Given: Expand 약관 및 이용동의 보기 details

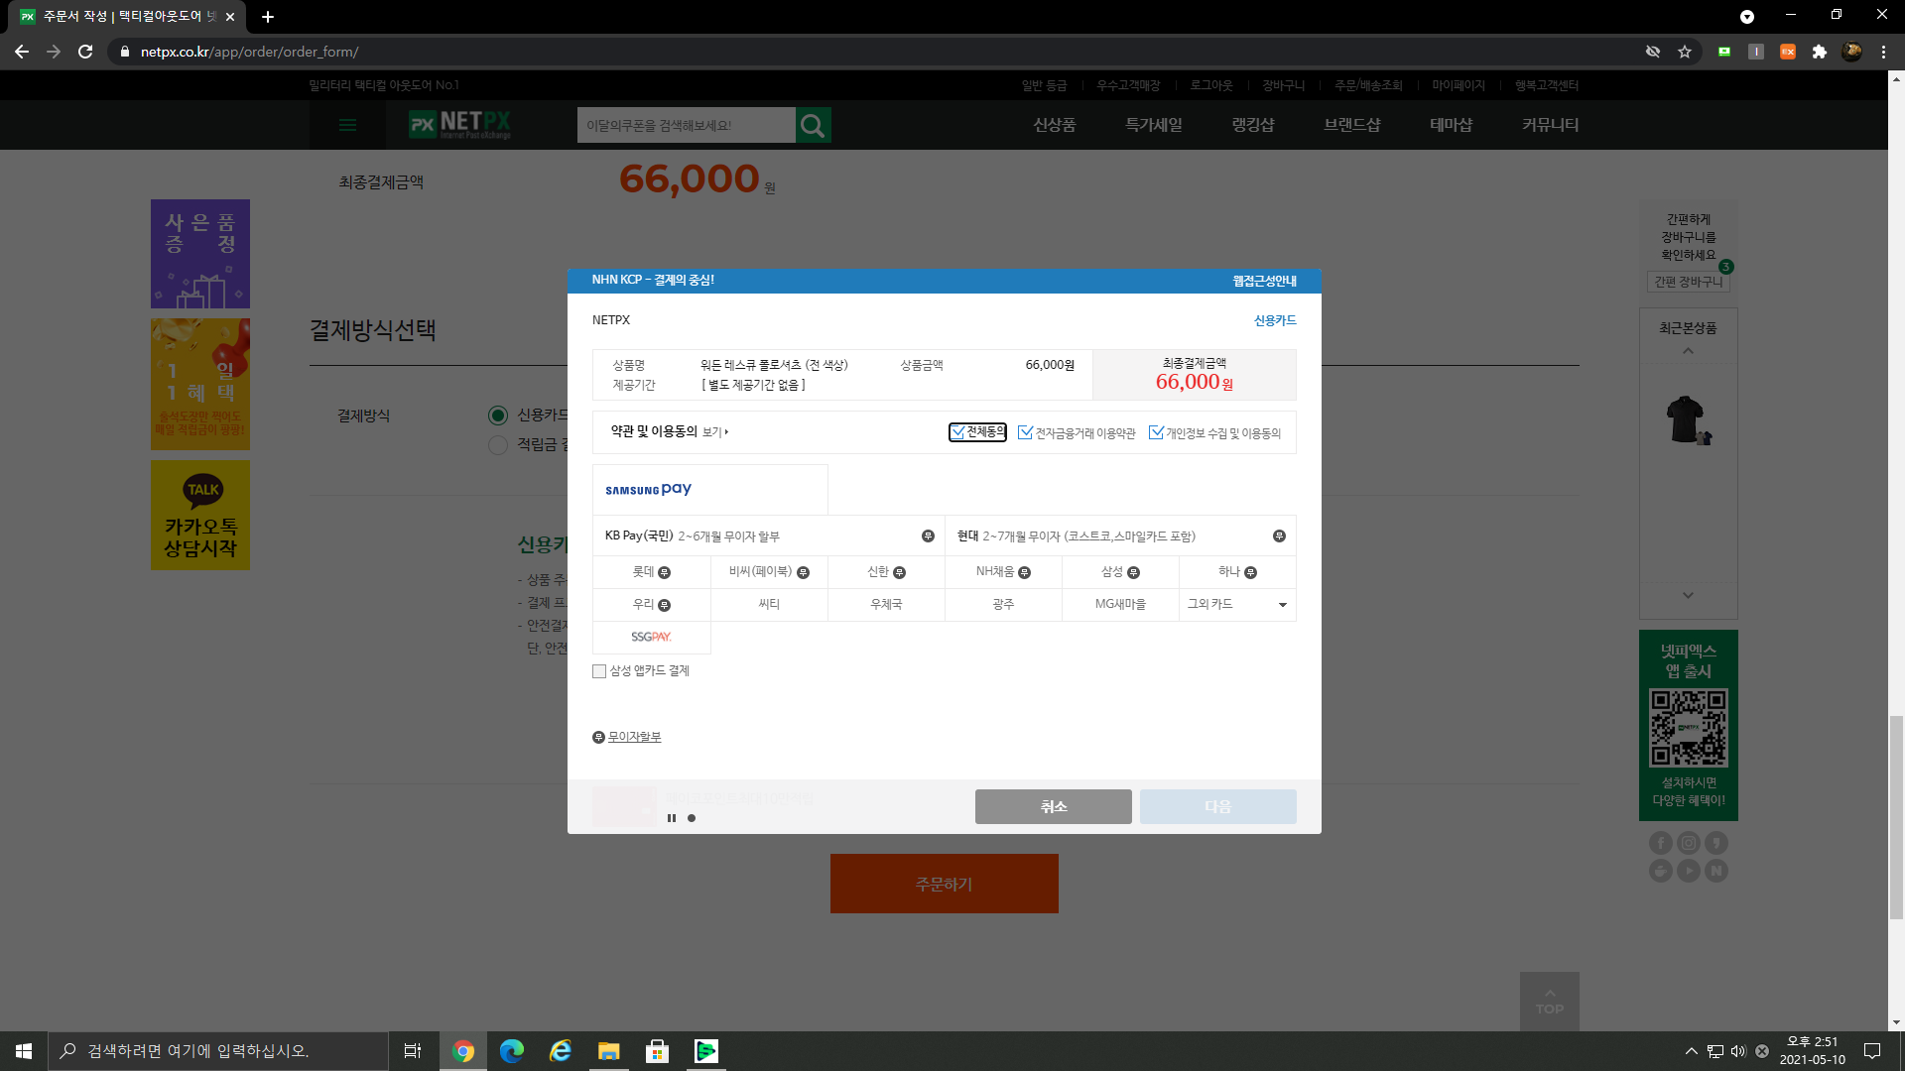Looking at the screenshot, I should (x=715, y=432).
